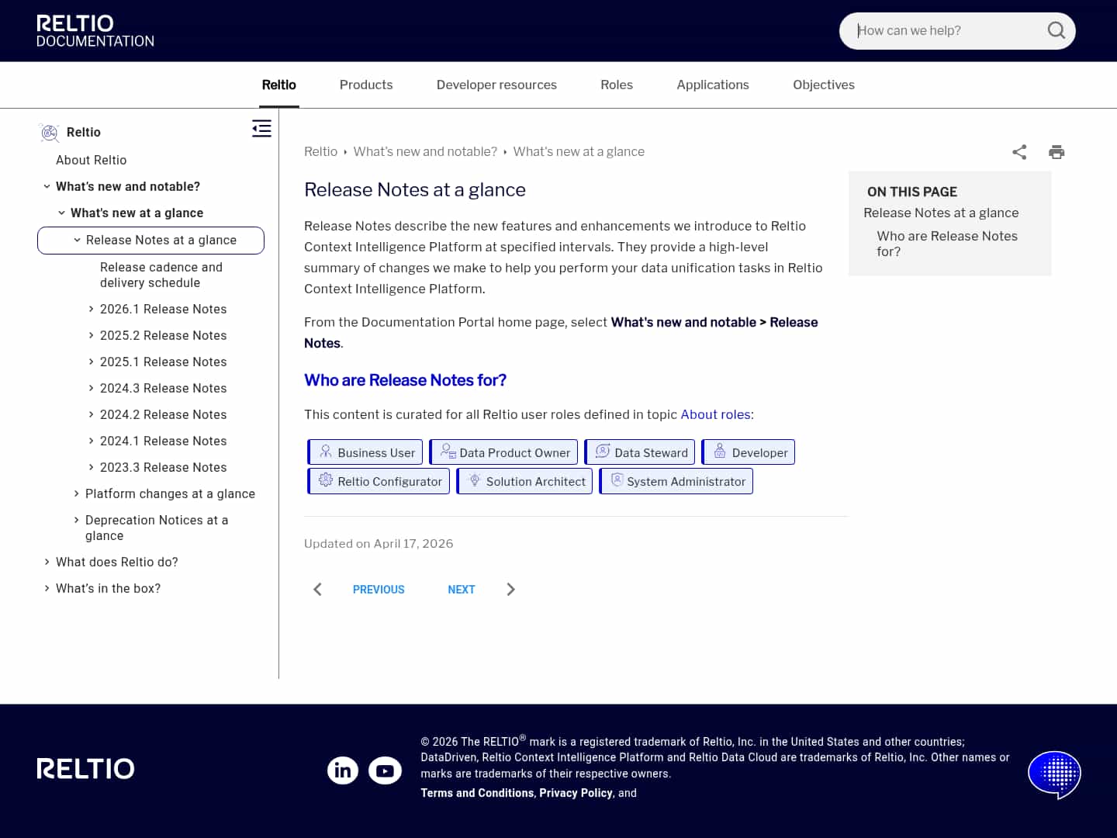Collapse 'What's new at a glance' chevron
1117x838 pixels.
[x=61, y=213]
